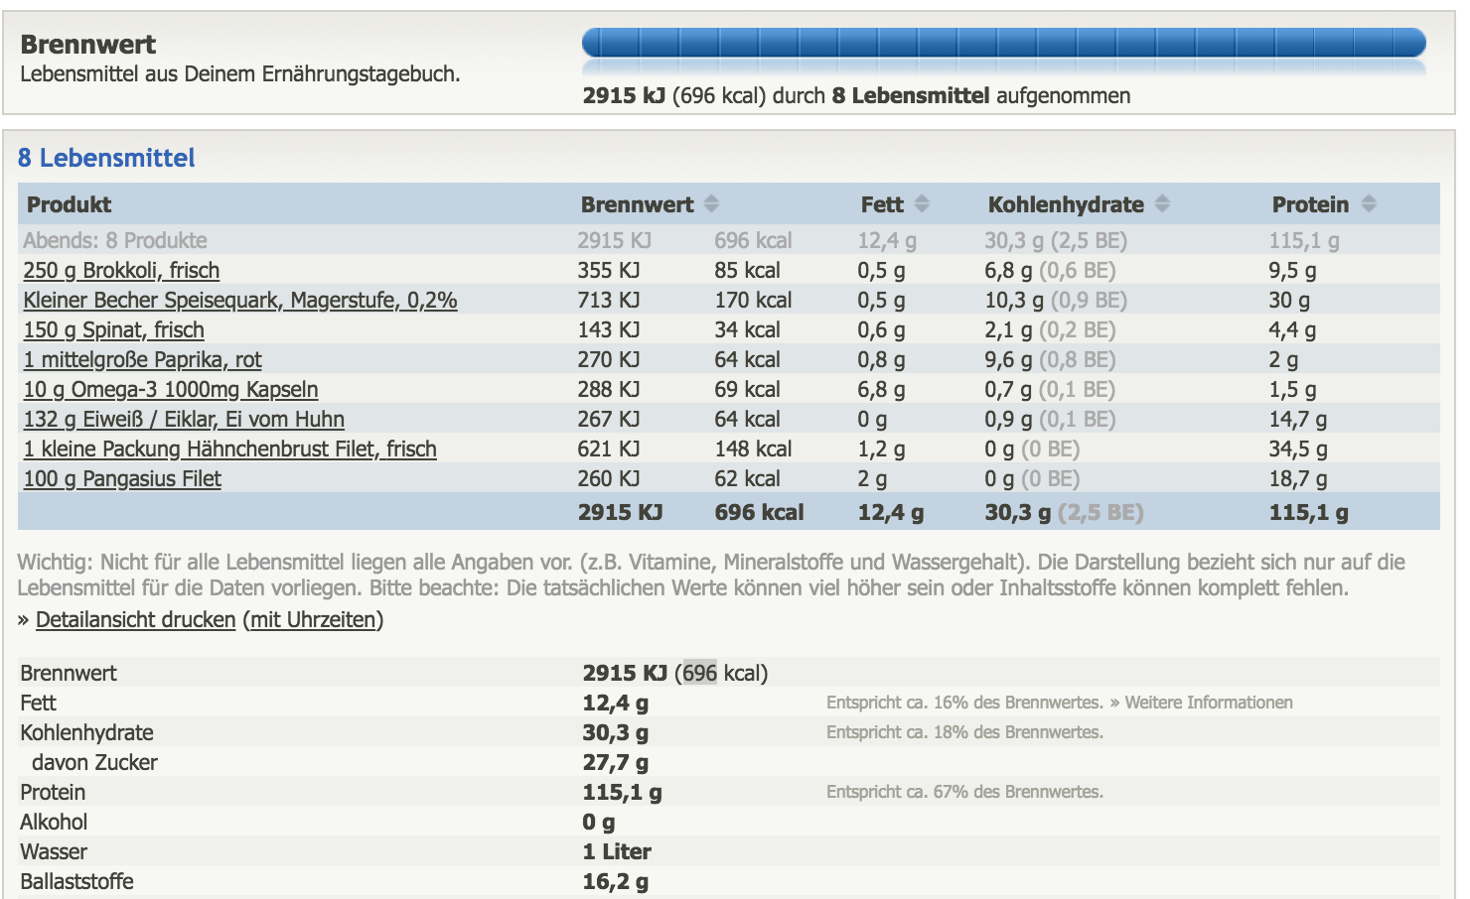Click the 27,7 g davon Zucker value

(616, 762)
